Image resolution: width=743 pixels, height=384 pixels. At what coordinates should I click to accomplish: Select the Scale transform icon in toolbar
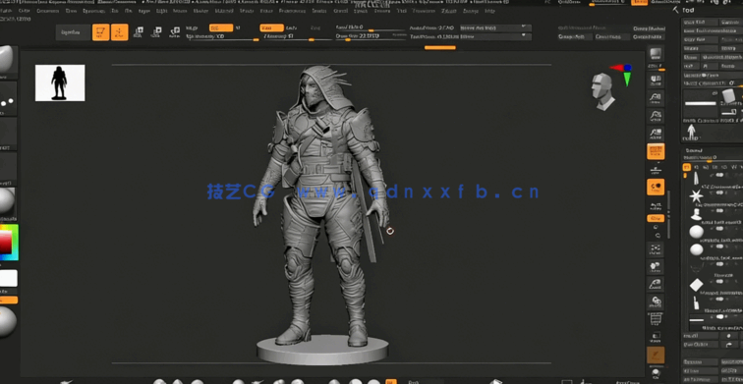click(157, 32)
